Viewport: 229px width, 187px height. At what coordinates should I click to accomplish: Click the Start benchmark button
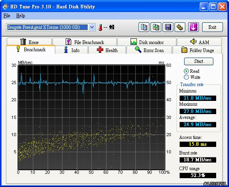[x=199, y=61]
